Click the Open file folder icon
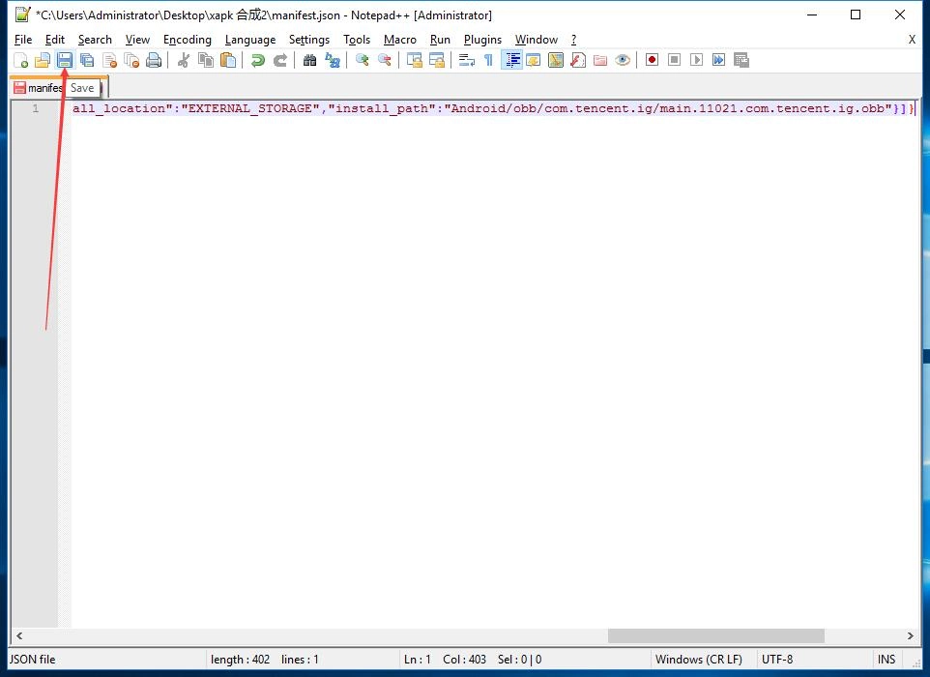This screenshot has width=930, height=677. [43, 60]
